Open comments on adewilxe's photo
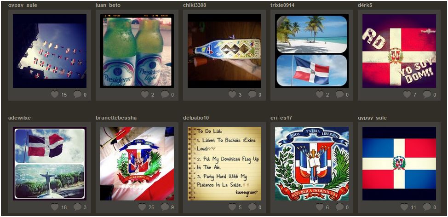The image size is (448, 217). coord(77,207)
